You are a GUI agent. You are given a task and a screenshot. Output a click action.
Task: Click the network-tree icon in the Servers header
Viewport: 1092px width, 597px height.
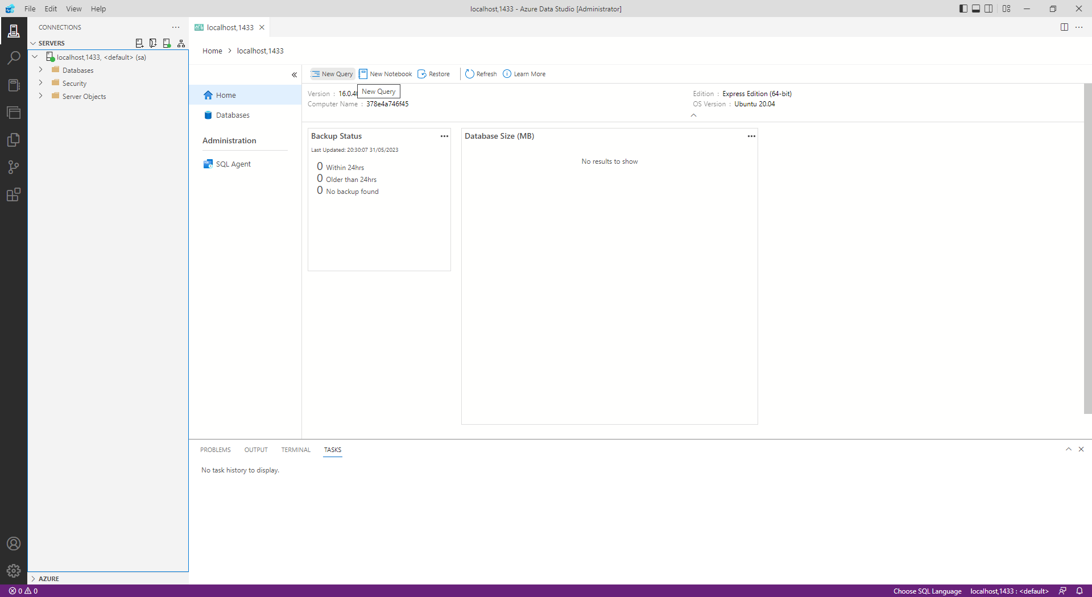tap(181, 43)
